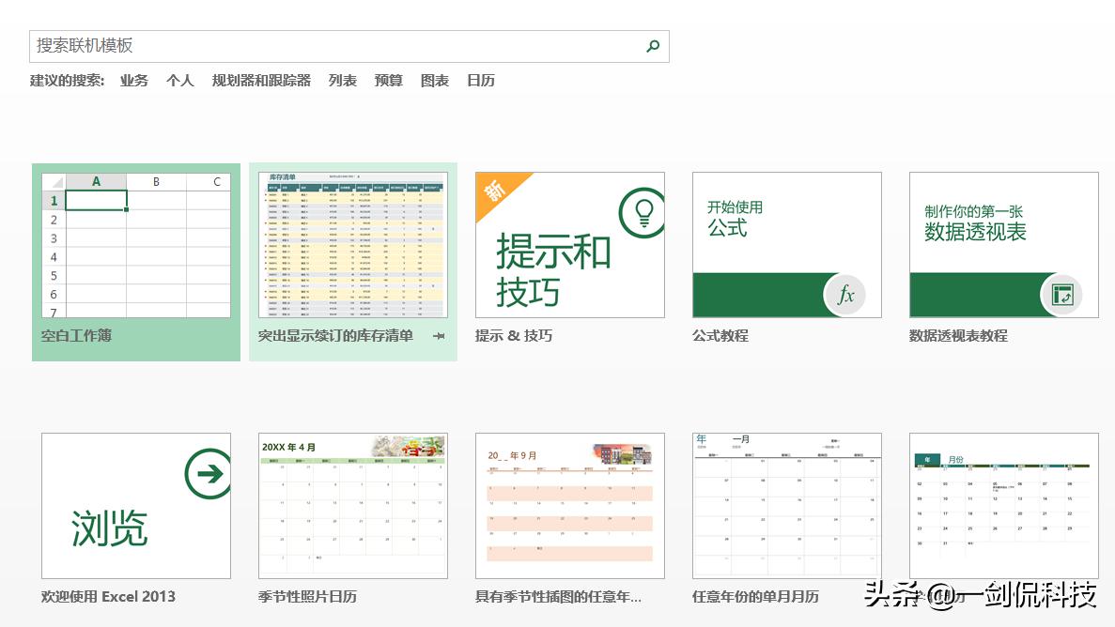Open the 任意年份的单月月历 template
1115x627 pixels.
pyautogui.click(x=786, y=505)
